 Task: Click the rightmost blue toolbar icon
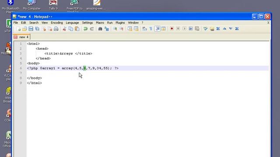(237, 29)
